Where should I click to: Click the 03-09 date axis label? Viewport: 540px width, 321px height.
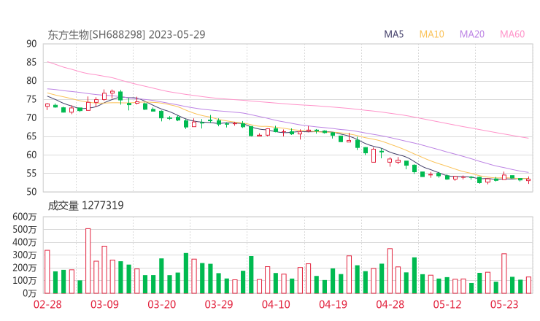tap(104, 304)
